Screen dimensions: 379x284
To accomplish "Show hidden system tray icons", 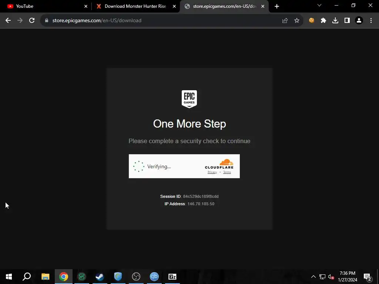I will pyautogui.click(x=313, y=277).
